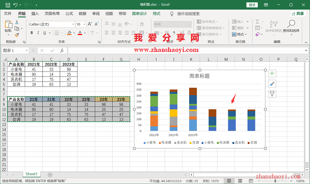Viewport: 310px width, 184px height.
Task: Open the font size dropdown
Action: point(84,24)
